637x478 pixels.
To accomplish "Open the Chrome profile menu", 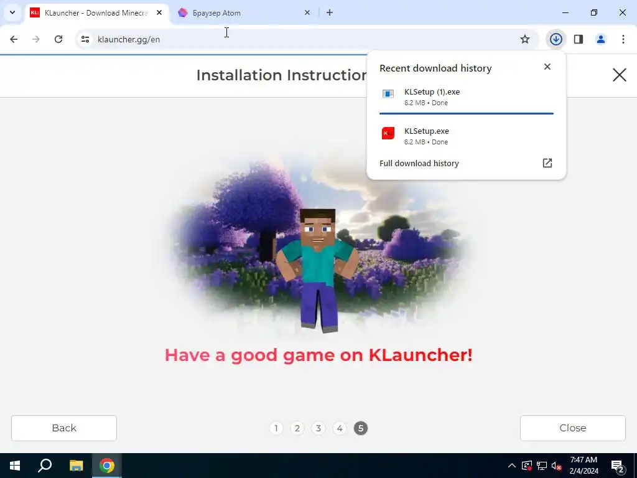I will 601,39.
